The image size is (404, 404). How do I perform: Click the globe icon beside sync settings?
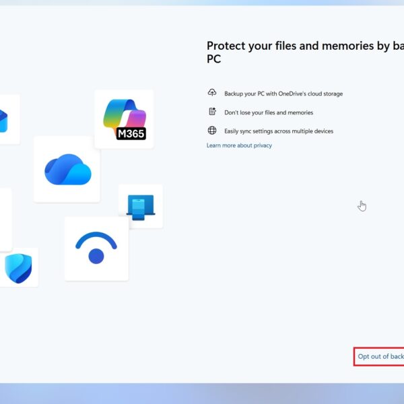click(212, 131)
